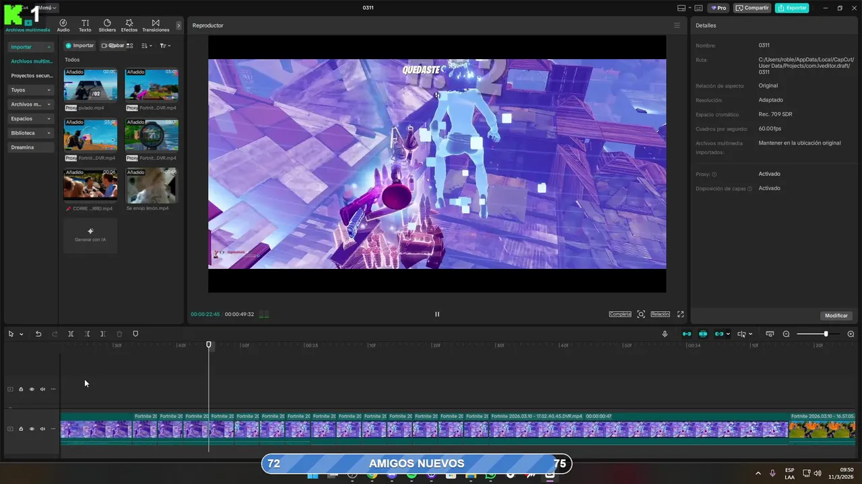Click the marker shield icon
Screen dimensions: 862x484
coord(135,334)
